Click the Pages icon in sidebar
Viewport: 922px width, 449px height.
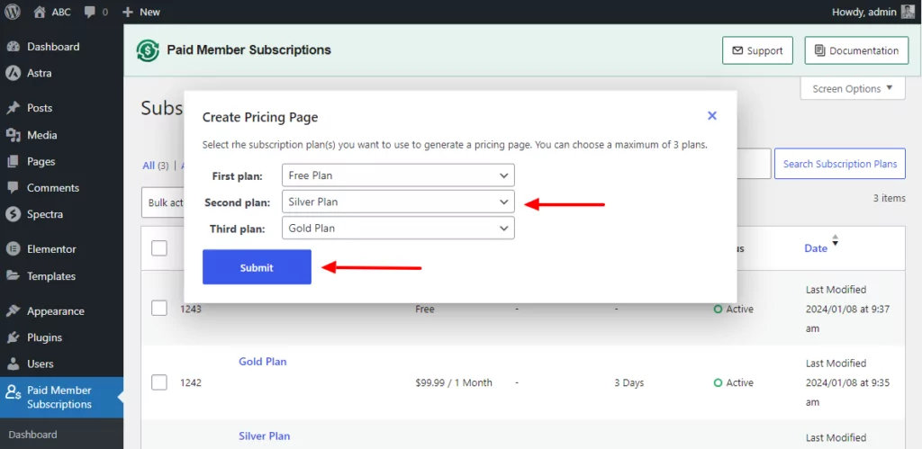pos(13,162)
